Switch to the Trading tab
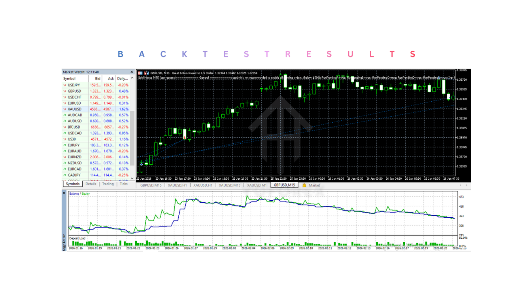This screenshot has width=506, height=285. click(x=108, y=184)
